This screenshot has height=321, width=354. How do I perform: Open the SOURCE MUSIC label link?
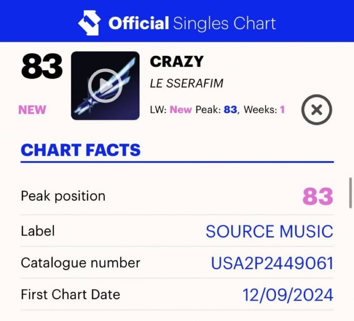click(269, 231)
